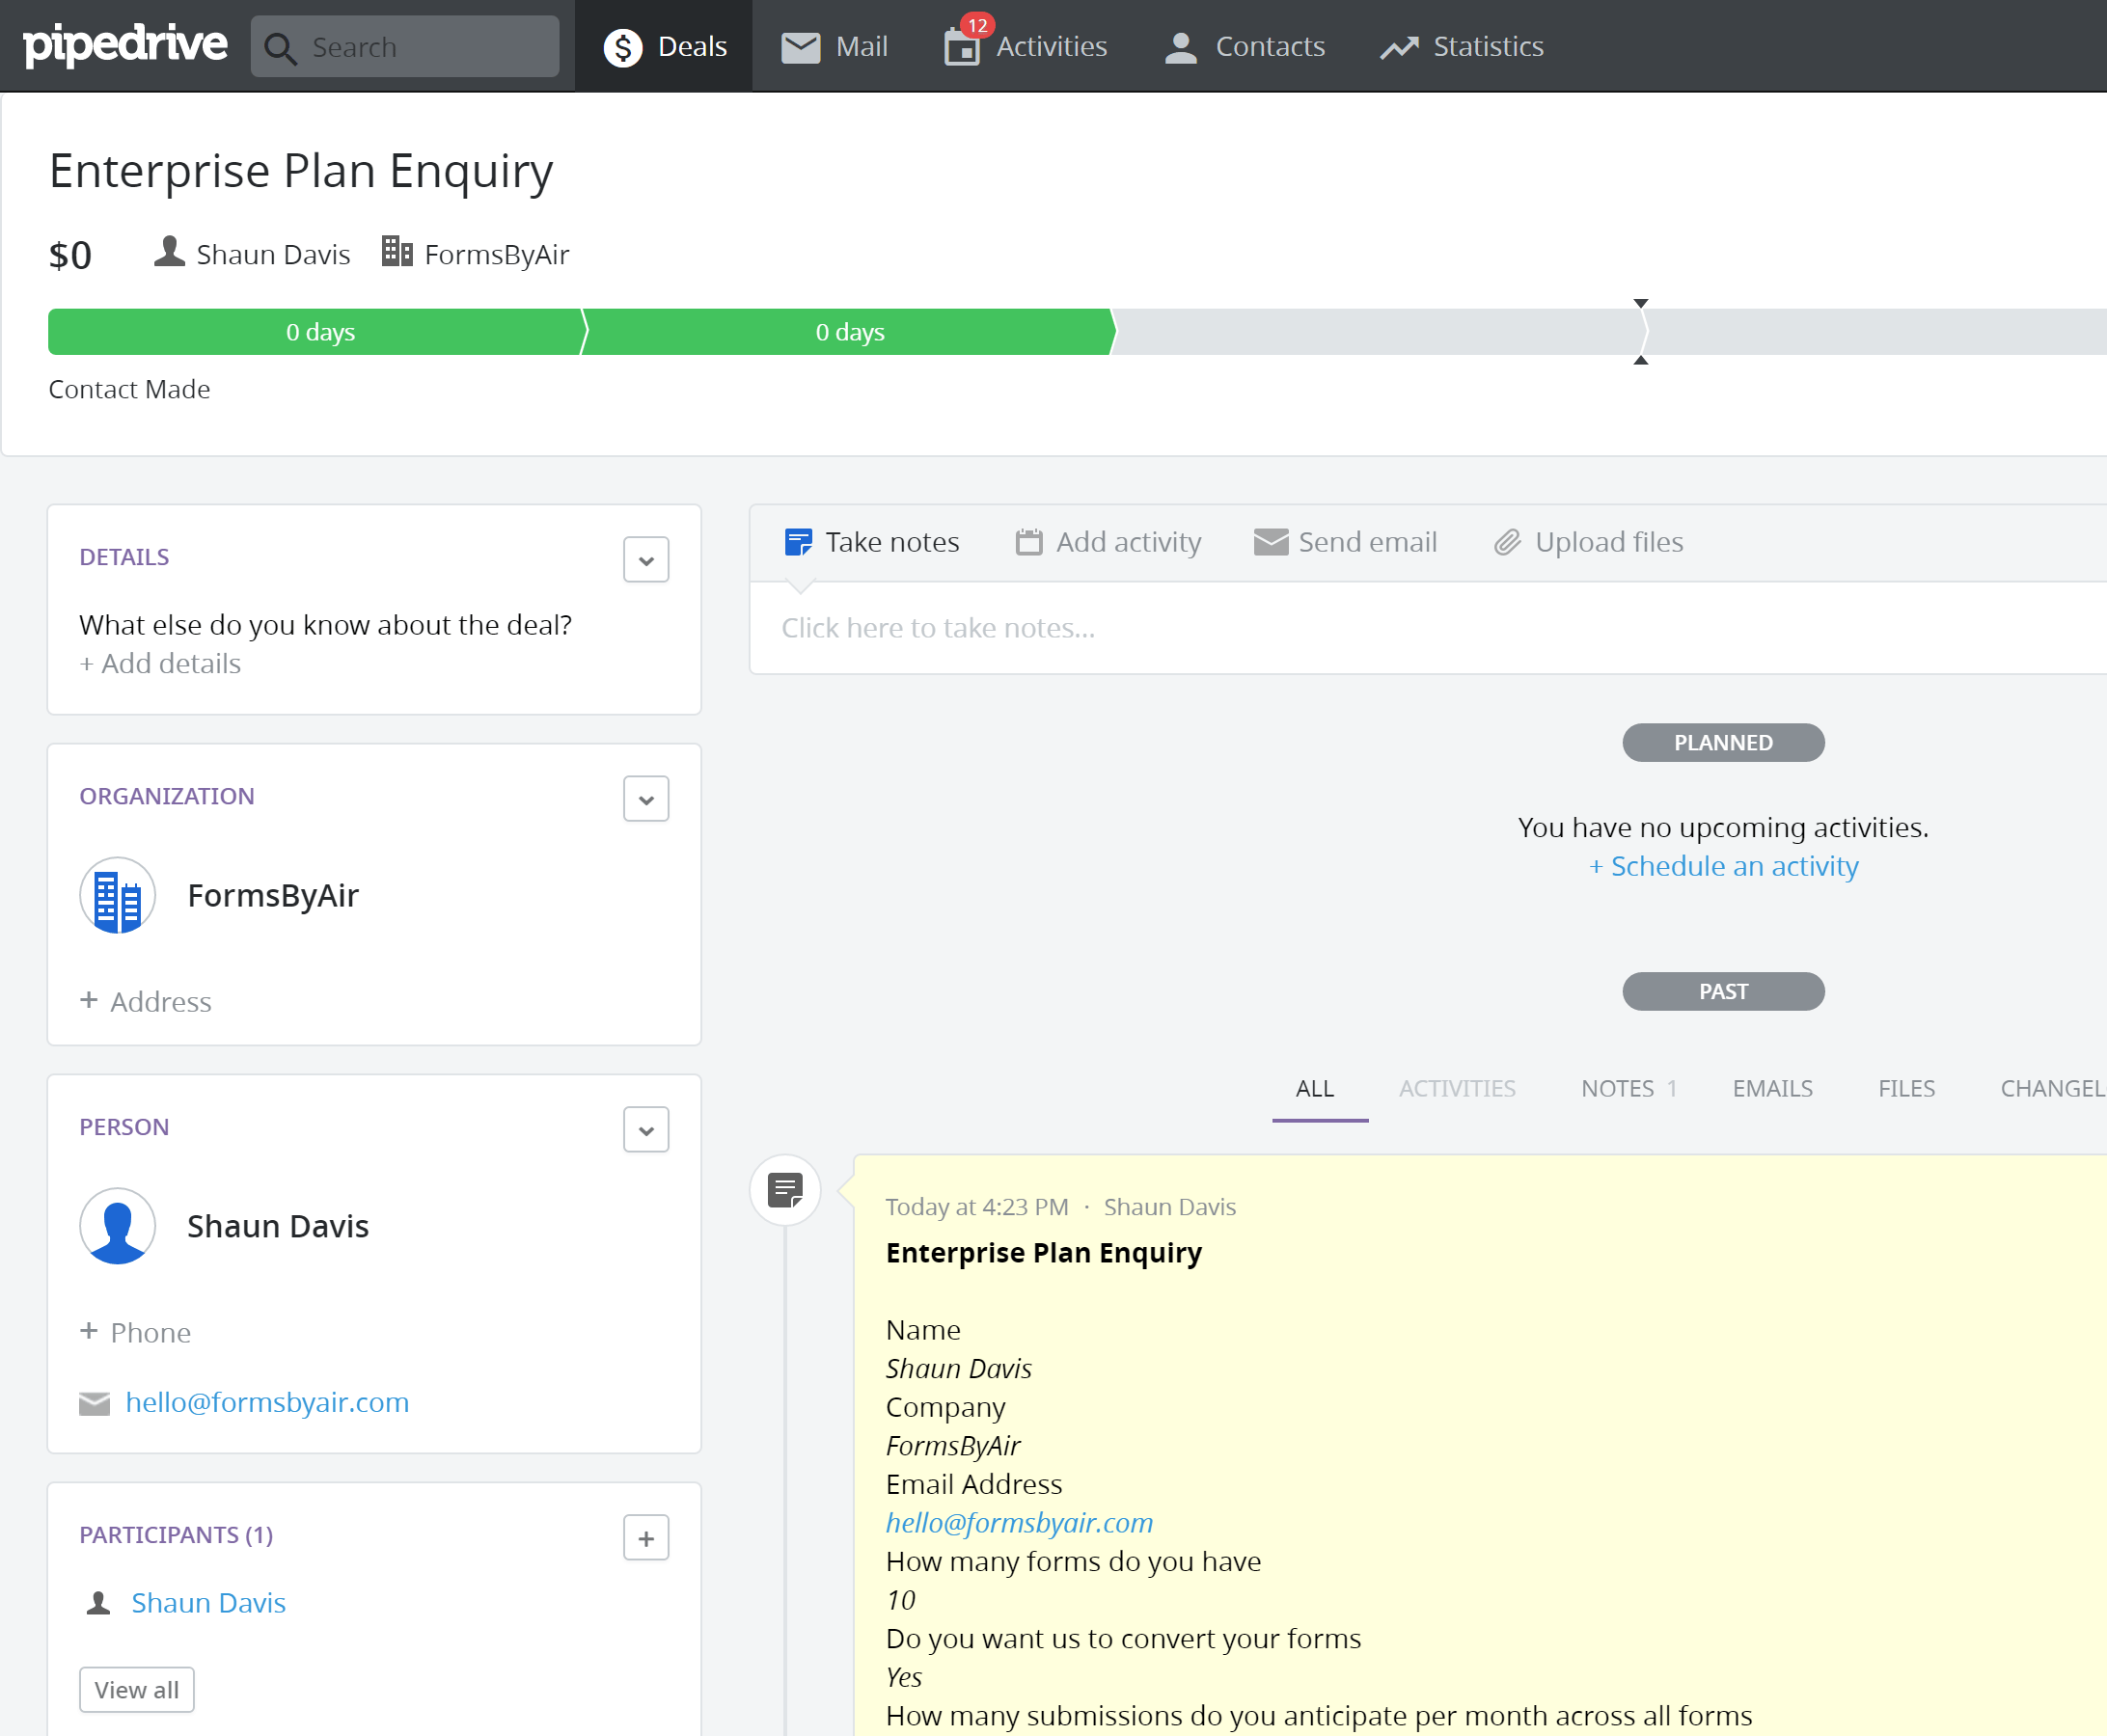Select the FILES history filter tab
The width and height of the screenshot is (2107, 1736).
coord(1906,1089)
